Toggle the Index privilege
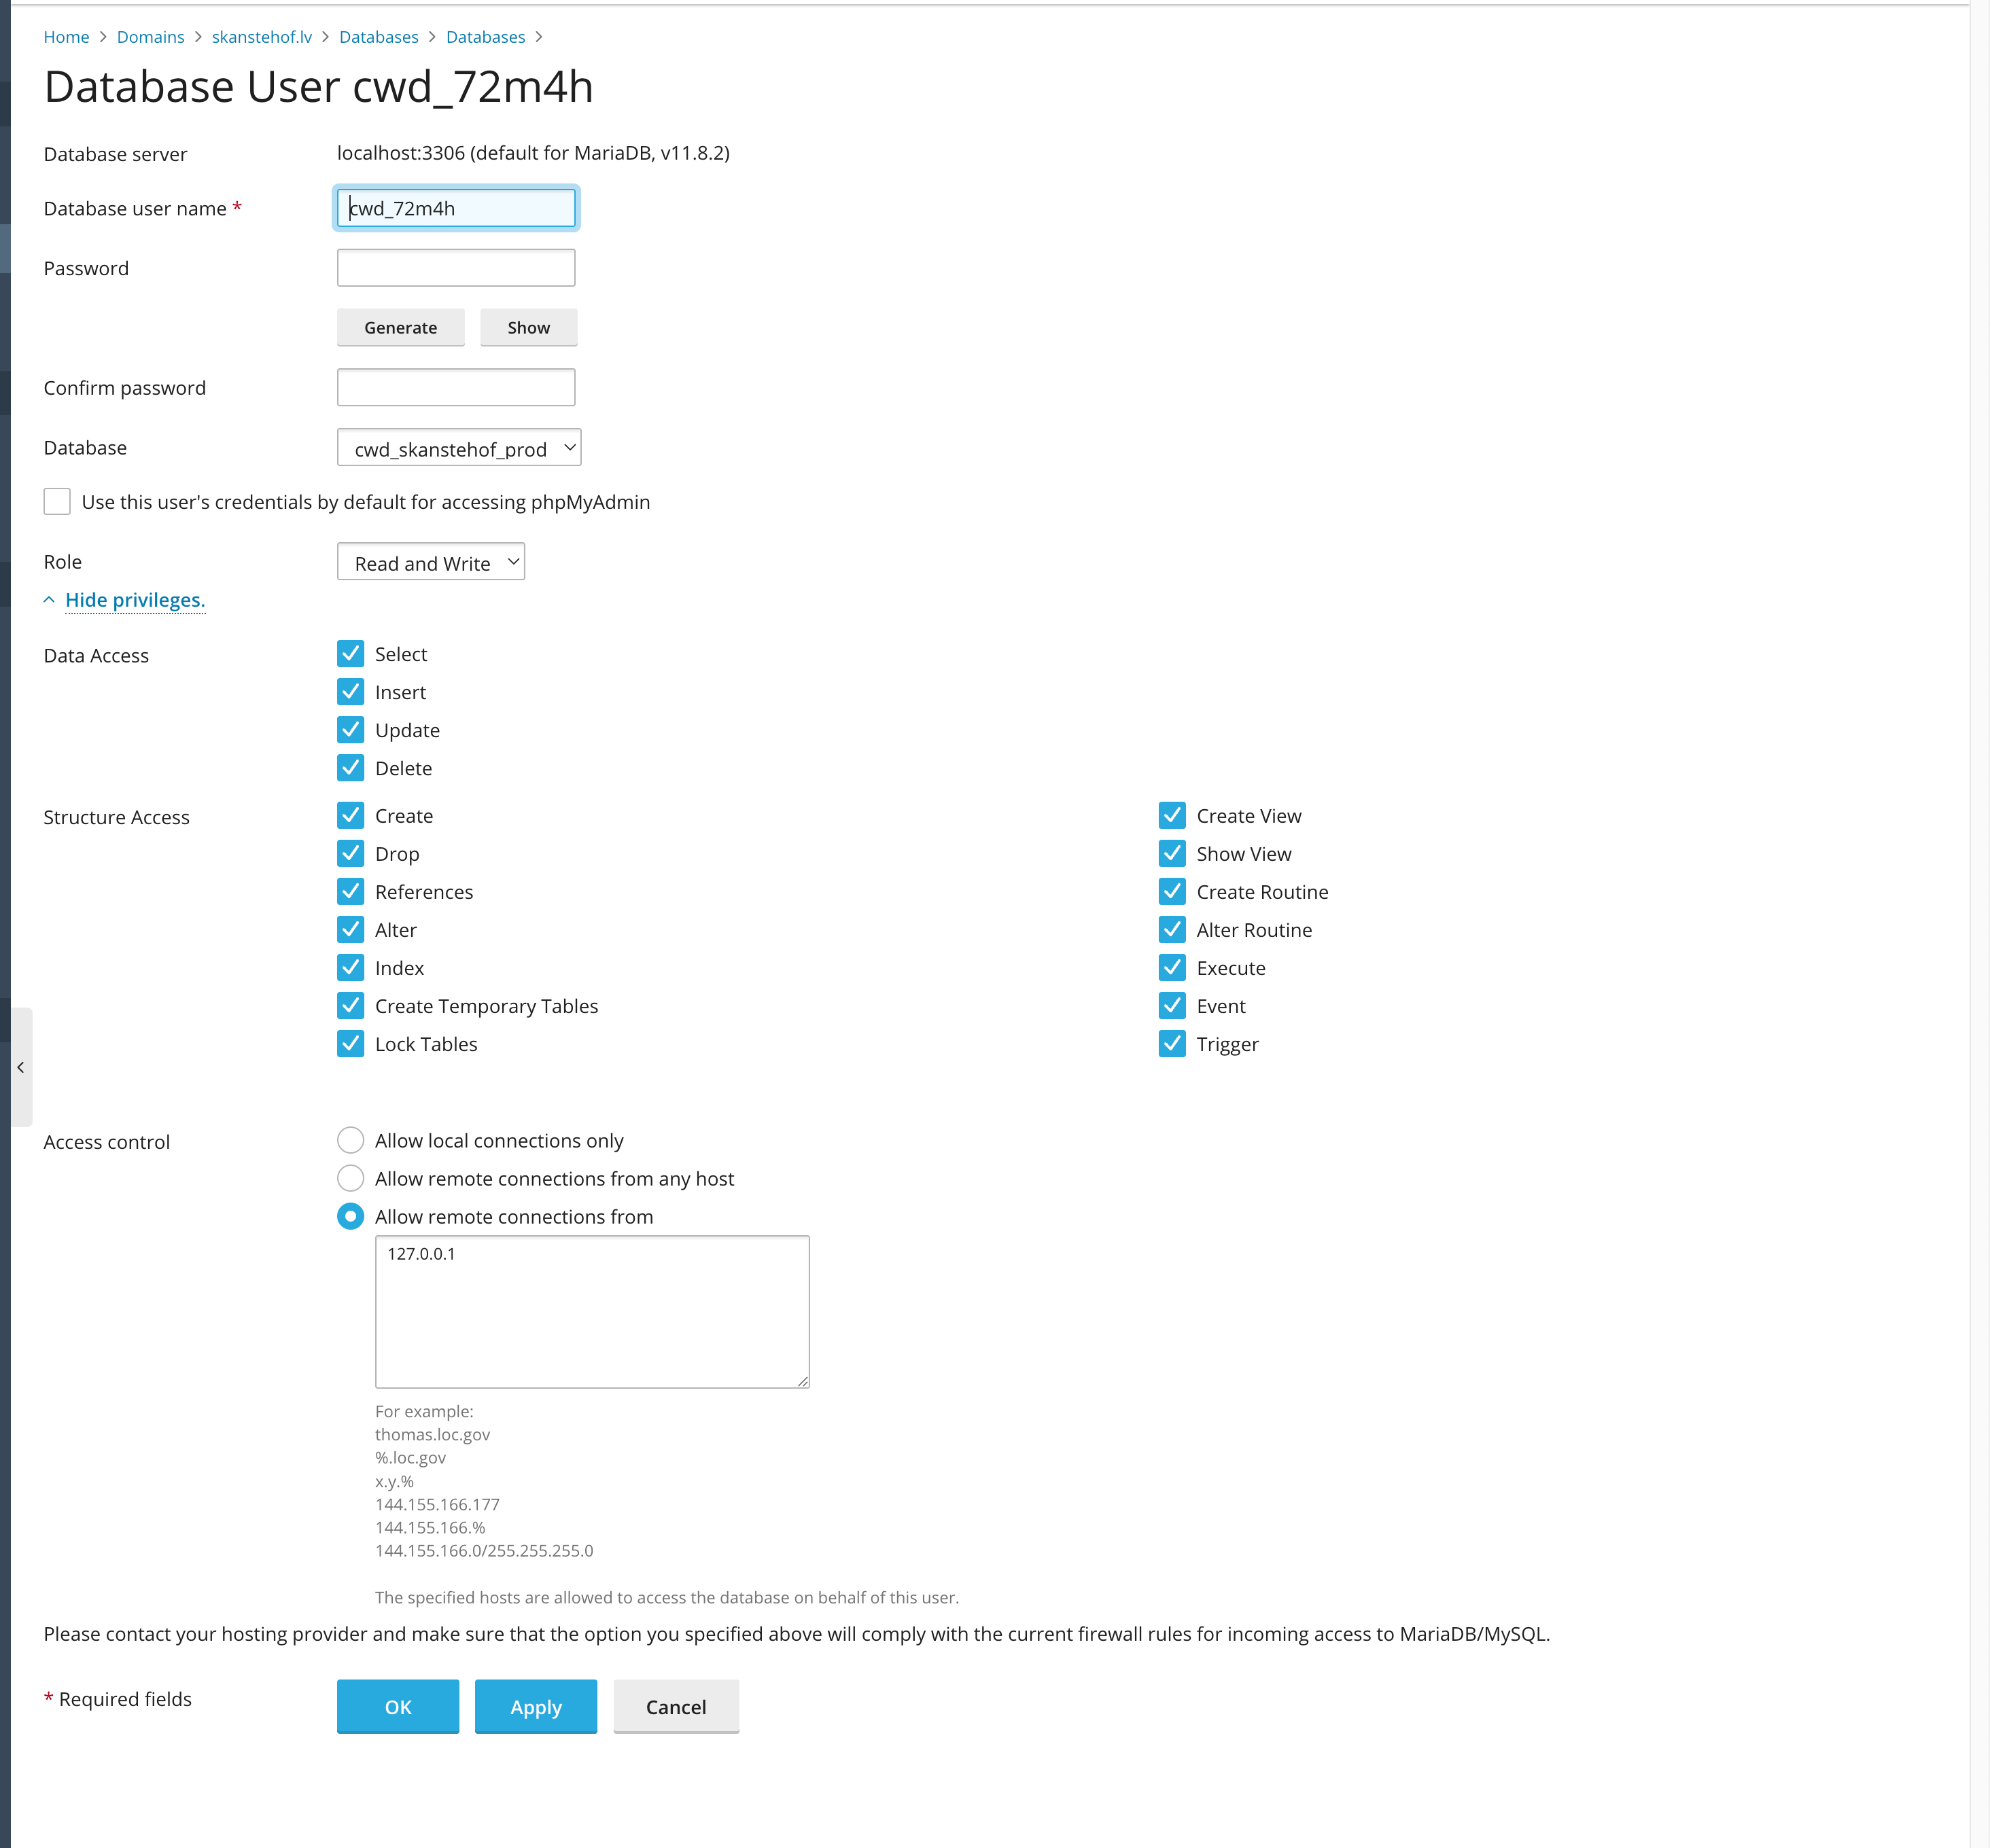1990x1848 pixels. tap(351, 968)
